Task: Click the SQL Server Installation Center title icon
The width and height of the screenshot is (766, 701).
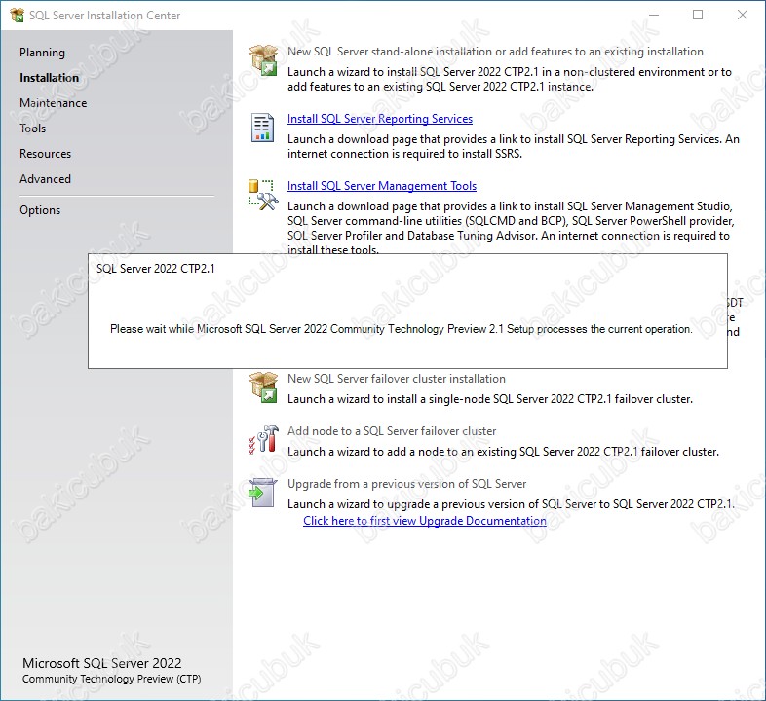Action: click(18, 16)
